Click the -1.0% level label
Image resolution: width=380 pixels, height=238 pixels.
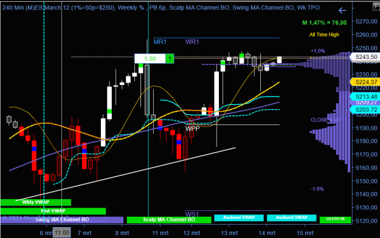[317, 189]
